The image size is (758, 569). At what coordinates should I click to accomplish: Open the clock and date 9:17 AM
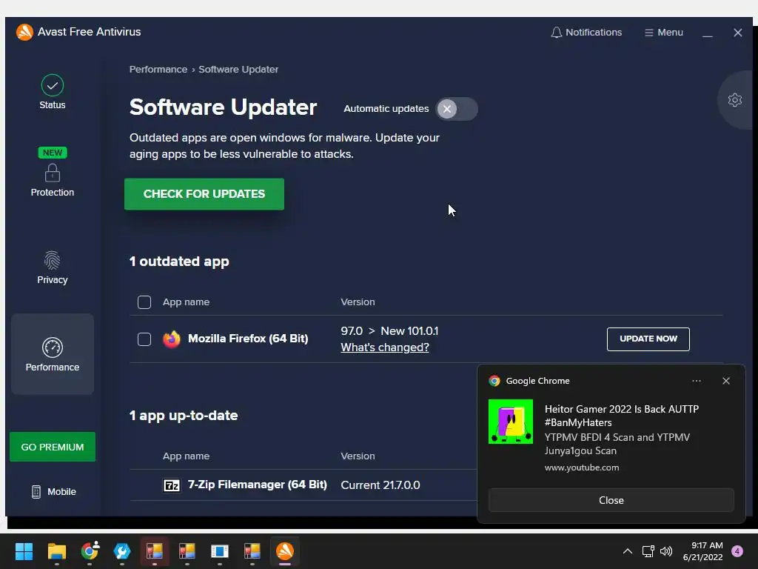tap(703, 551)
